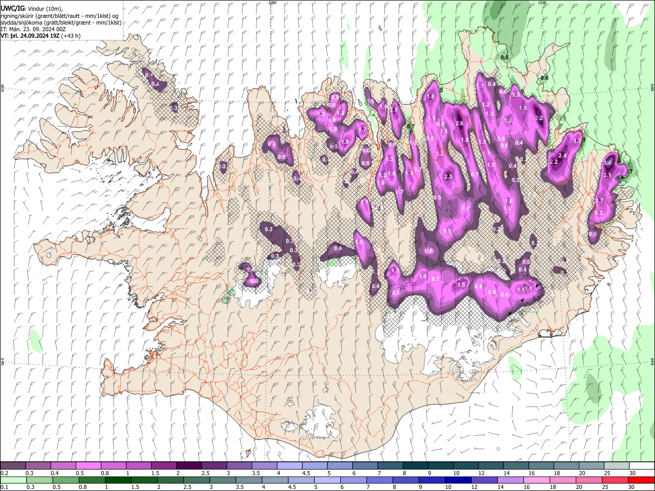Click the 3.6 precipitation value on the east coast
The width and height of the screenshot is (655, 491).
coord(608,163)
